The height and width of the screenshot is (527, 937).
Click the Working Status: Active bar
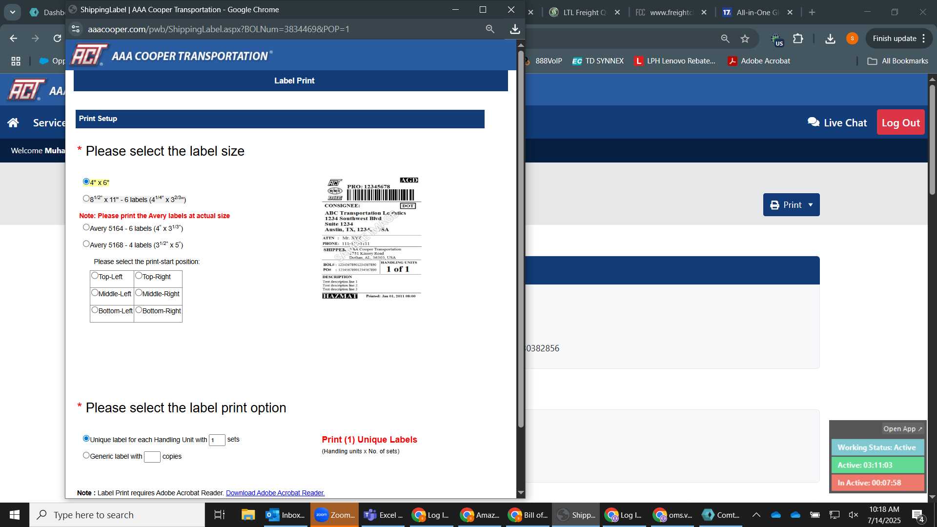(x=877, y=447)
